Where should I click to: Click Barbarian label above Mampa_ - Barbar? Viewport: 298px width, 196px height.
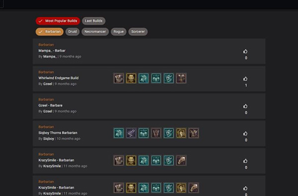click(46, 45)
